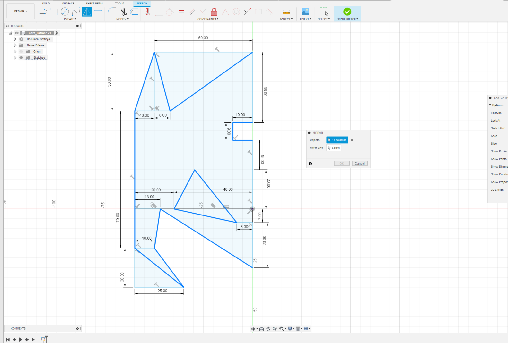Collapse the Cara_Batman v1 tree node
This screenshot has width=508, height=346.
[x=10, y=33]
